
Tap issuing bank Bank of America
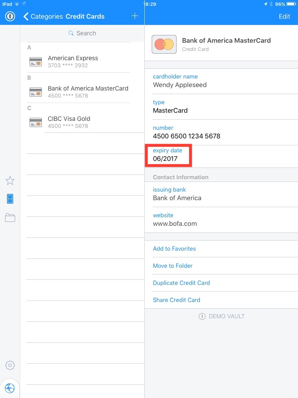(177, 198)
